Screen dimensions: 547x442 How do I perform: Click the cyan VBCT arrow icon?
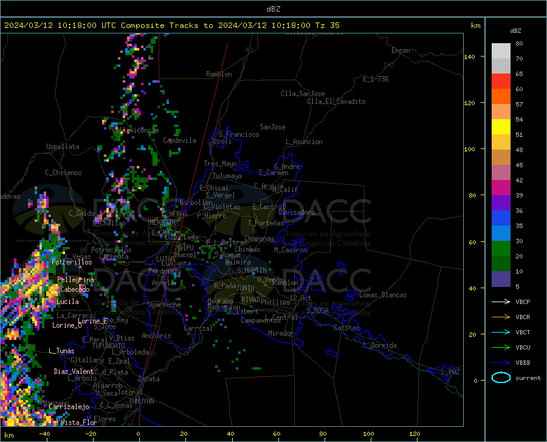coord(501,332)
